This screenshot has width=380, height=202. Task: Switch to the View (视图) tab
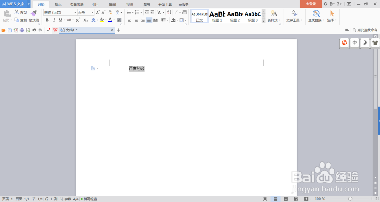(x=130, y=4)
